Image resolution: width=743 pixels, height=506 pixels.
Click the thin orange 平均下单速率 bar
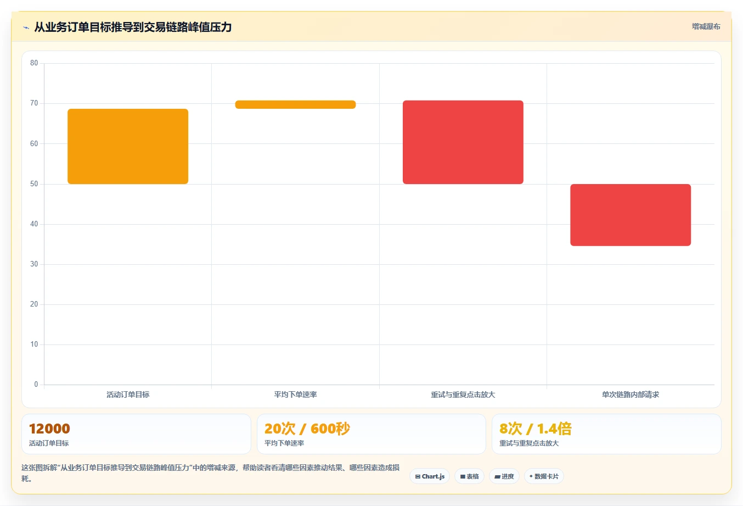click(295, 104)
